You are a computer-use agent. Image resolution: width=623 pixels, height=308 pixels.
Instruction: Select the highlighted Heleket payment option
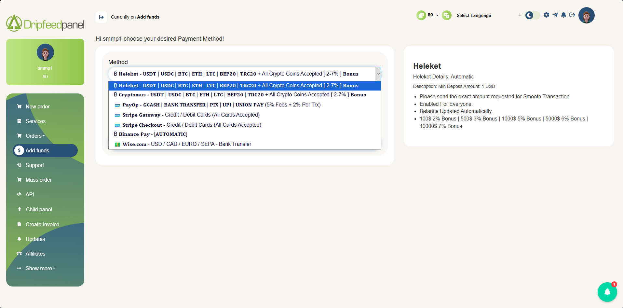[245, 86]
